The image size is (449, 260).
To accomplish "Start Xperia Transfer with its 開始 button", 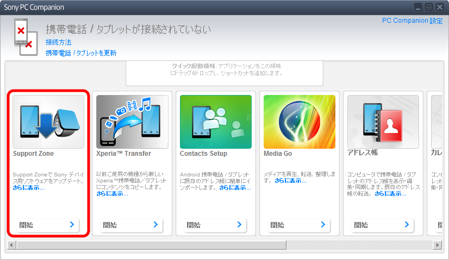I will (131, 225).
